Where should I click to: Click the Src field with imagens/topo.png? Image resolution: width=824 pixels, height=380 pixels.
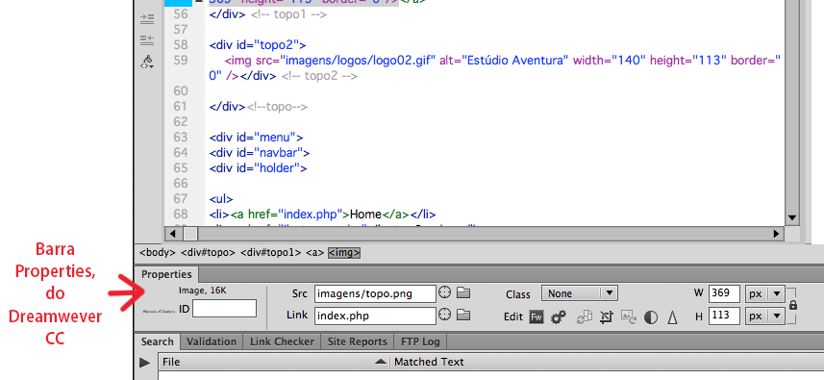tap(375, 293)
